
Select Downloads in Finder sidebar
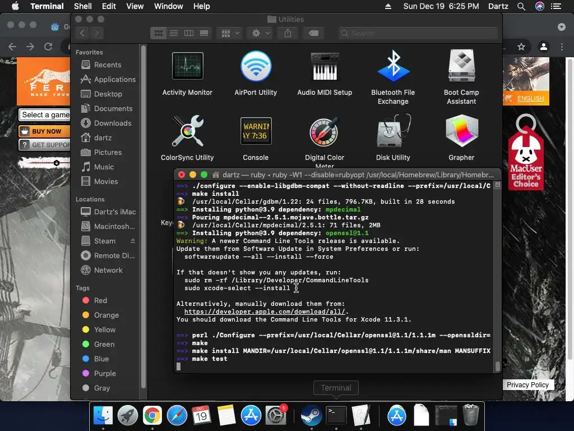tap(106, 123)
